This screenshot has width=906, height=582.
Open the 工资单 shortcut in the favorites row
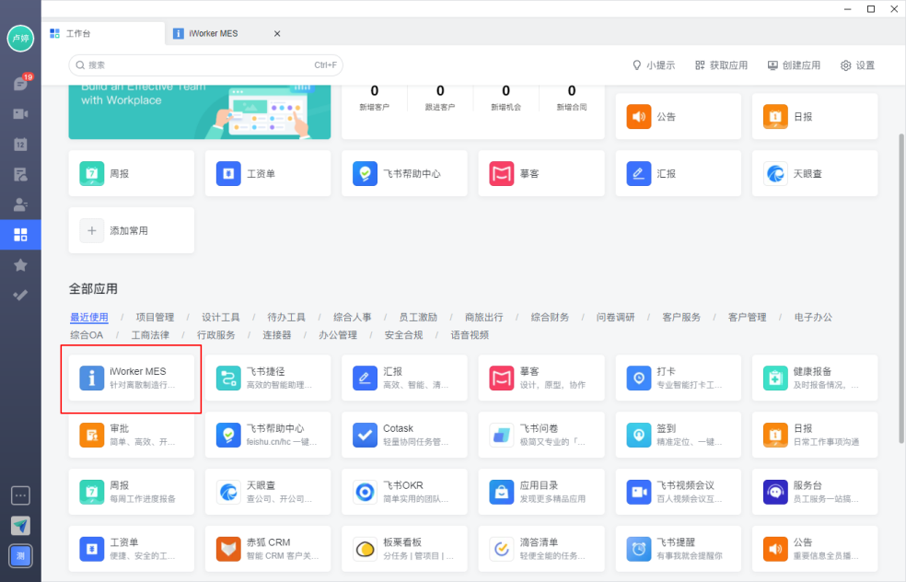tap(268, 173)
